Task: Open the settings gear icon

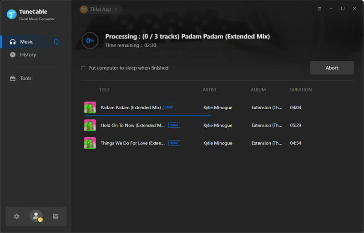Action: (17, 216)
